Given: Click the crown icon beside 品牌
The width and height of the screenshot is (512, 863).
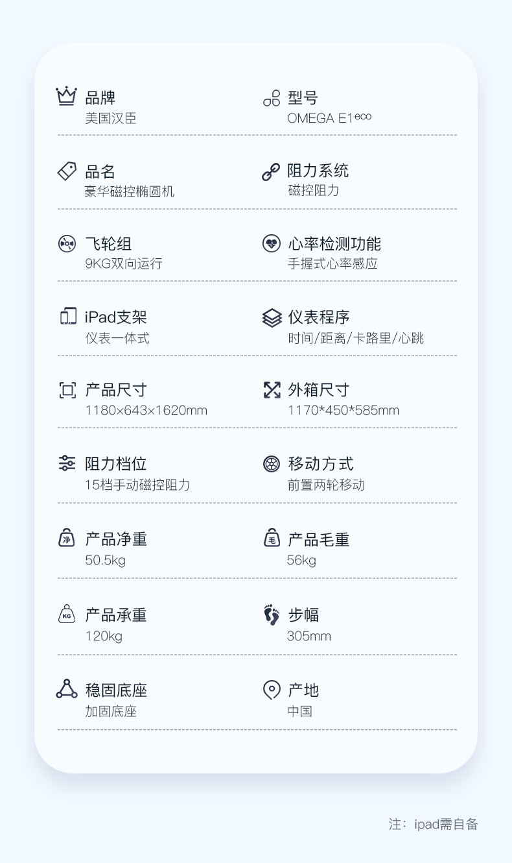Looking at the screenshot, I should [67, 96].
